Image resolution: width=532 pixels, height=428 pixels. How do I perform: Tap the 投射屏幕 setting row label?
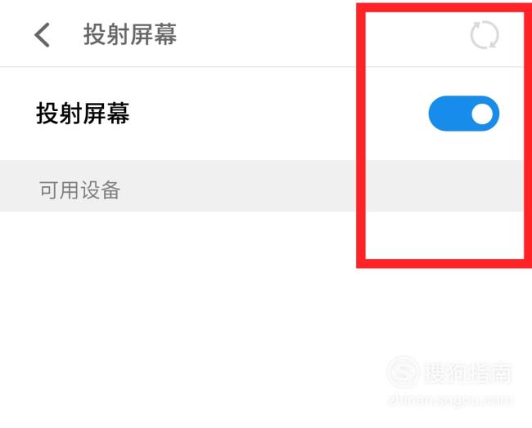point(83,114)
